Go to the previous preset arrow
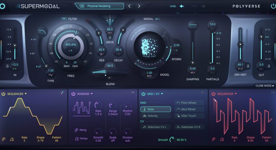 (130, 6)
